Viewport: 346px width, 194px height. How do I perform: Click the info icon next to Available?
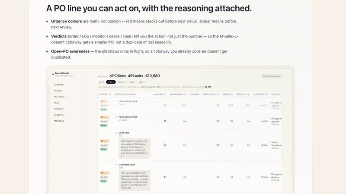click(165, 94)
